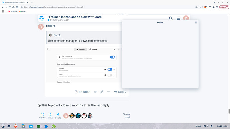Reload the forum page

(x=10, y=7)
